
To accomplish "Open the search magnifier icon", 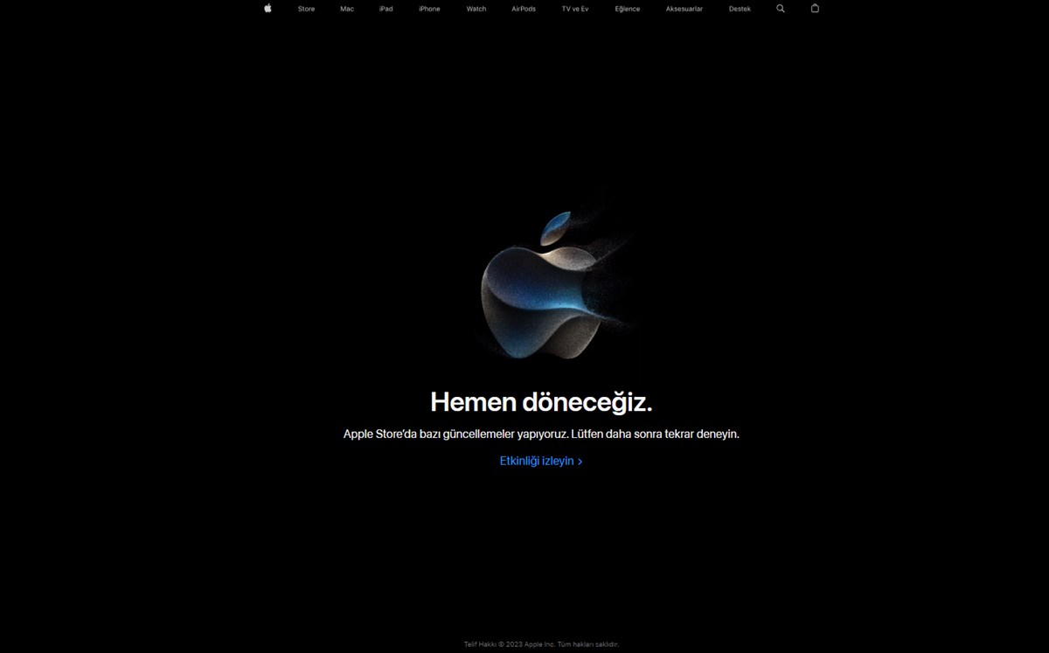I will [x=781, y=9].
